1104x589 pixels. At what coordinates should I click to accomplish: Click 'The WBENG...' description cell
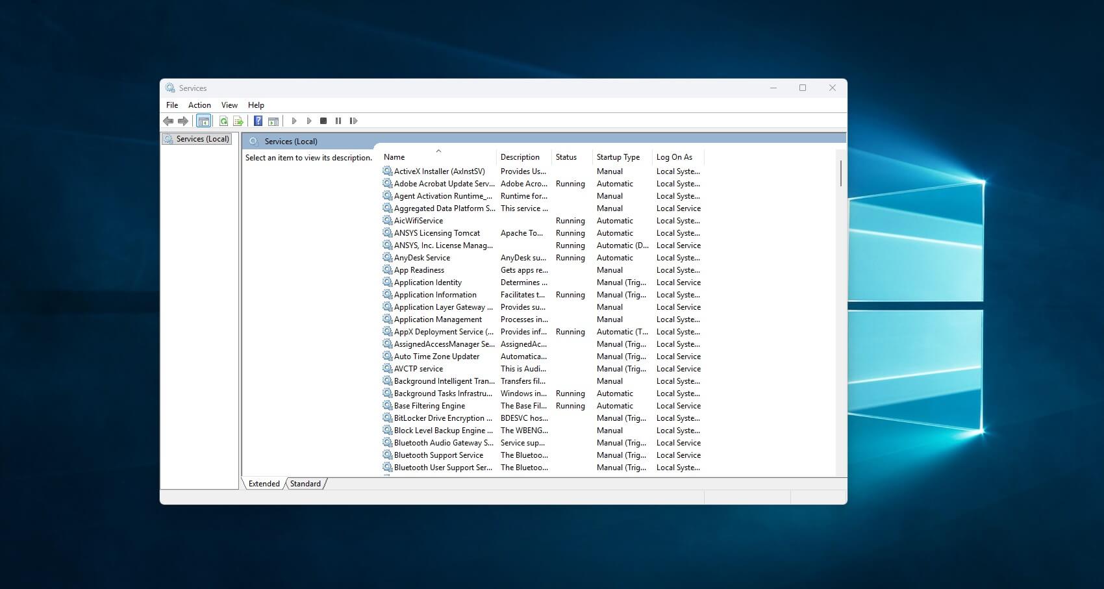tap(524, 431)
